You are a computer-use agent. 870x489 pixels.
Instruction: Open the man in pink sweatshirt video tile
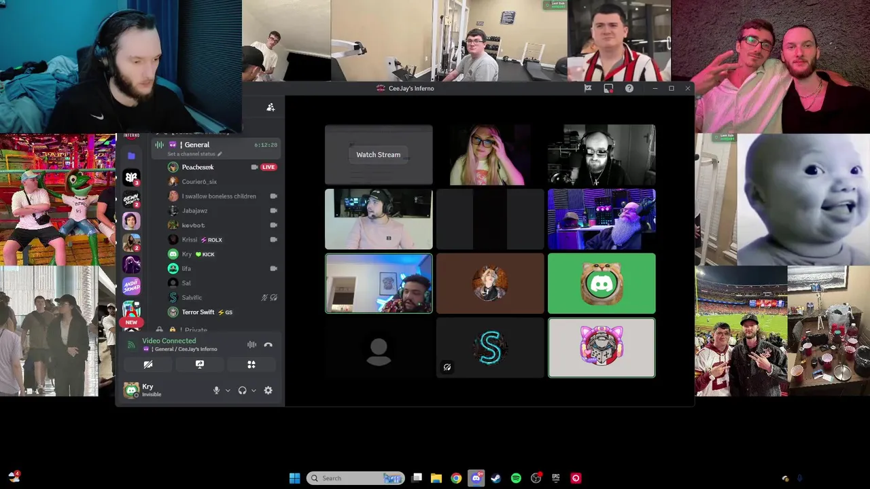[x=379, y=219]
